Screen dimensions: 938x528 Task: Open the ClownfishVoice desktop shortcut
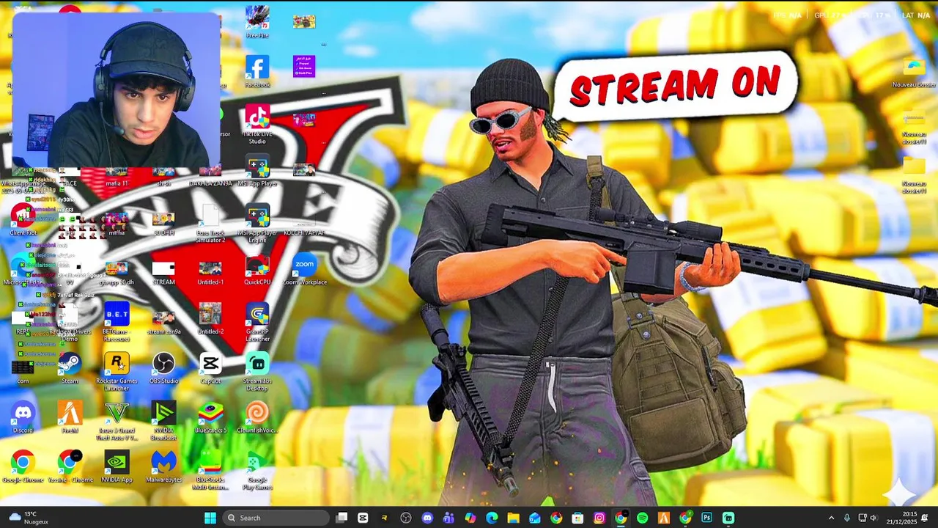click(x=257, y=417)
